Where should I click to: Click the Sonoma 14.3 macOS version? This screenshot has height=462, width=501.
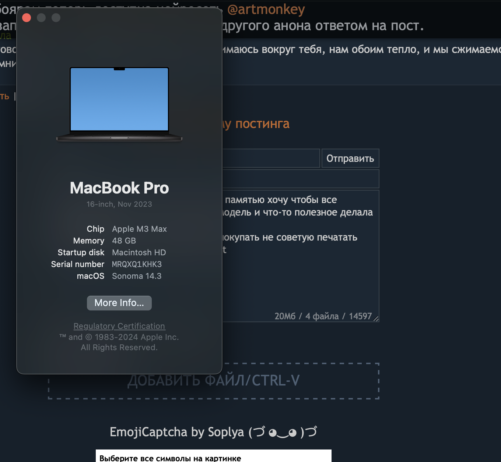click(137, 276)
